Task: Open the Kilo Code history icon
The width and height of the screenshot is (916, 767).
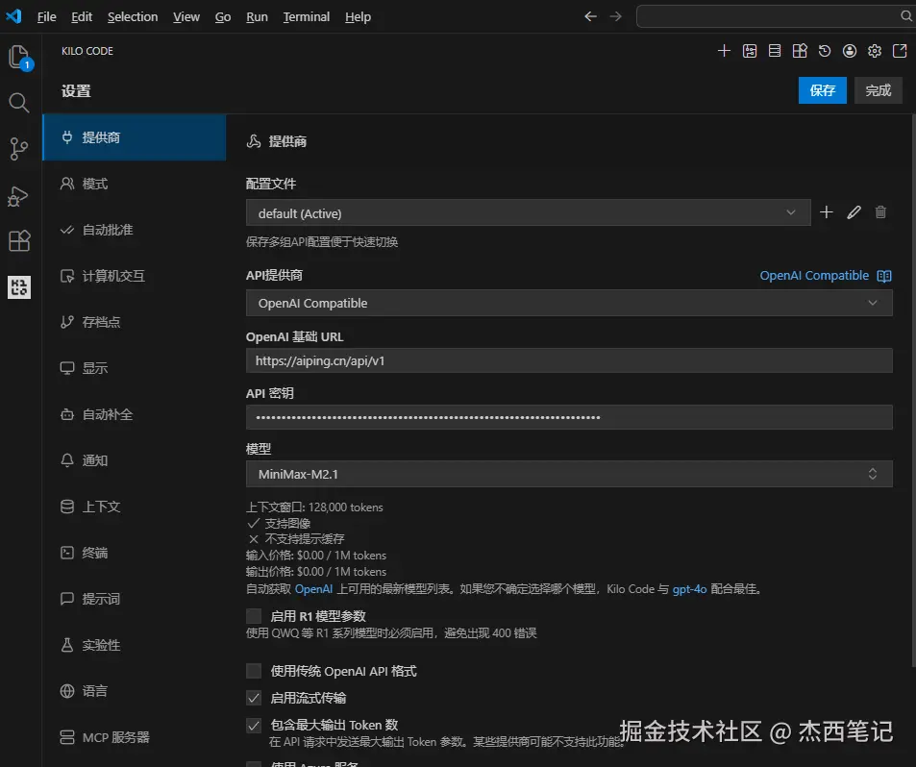Action: [x=825, y=51]
